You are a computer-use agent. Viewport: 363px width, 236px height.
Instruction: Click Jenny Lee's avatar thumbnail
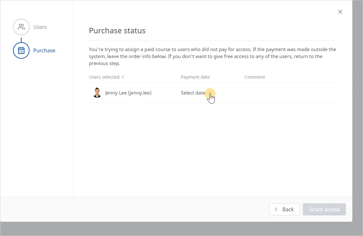pos(97,93)
